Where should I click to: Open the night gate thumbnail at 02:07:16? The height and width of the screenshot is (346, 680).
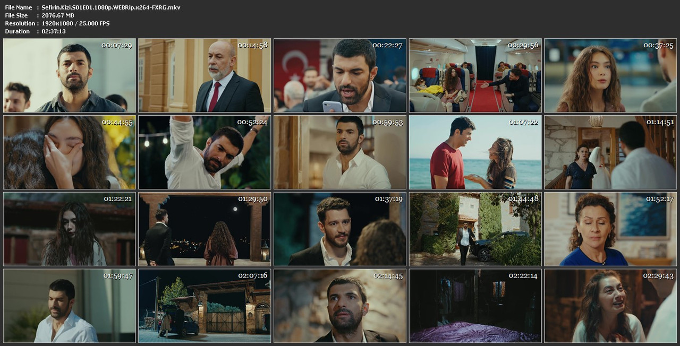click(x=205, y=306)
